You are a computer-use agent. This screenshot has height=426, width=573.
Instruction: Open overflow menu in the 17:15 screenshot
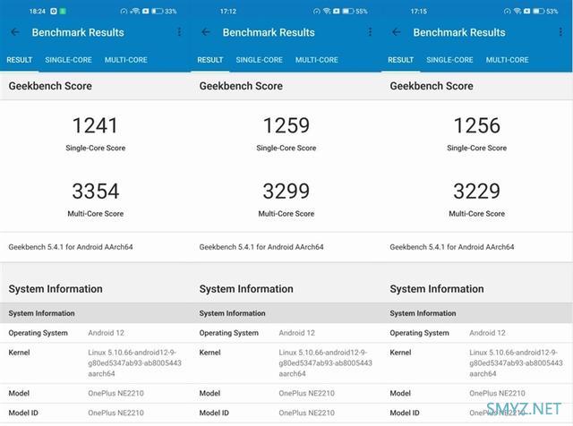point(560,32)
